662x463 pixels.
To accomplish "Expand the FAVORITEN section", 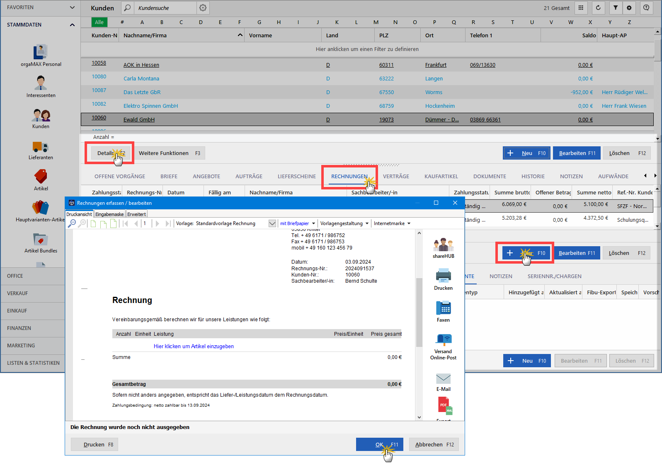I will pyautogui.click(x=72, y=7).
